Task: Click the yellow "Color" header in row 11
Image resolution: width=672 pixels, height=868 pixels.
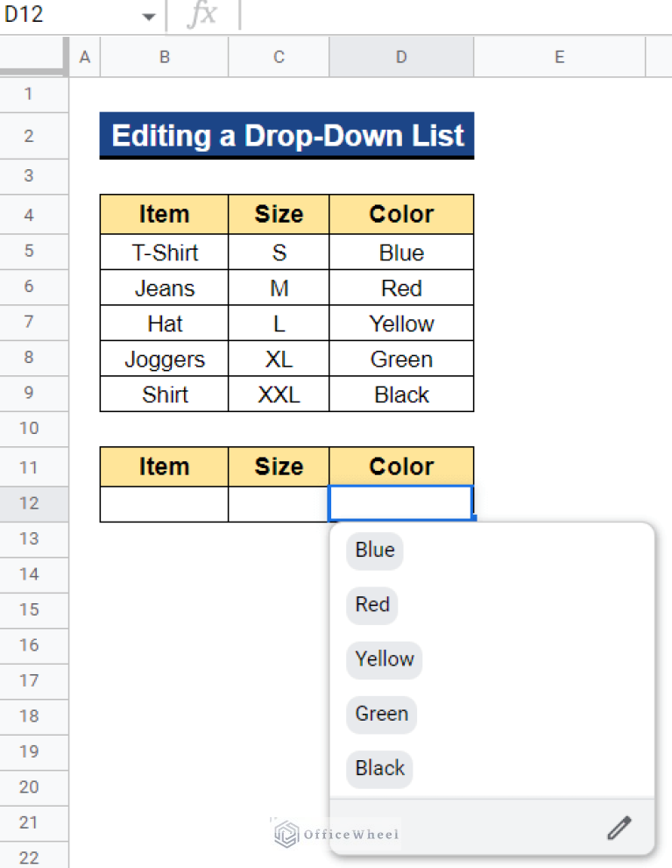Action: tap(400, 466)
